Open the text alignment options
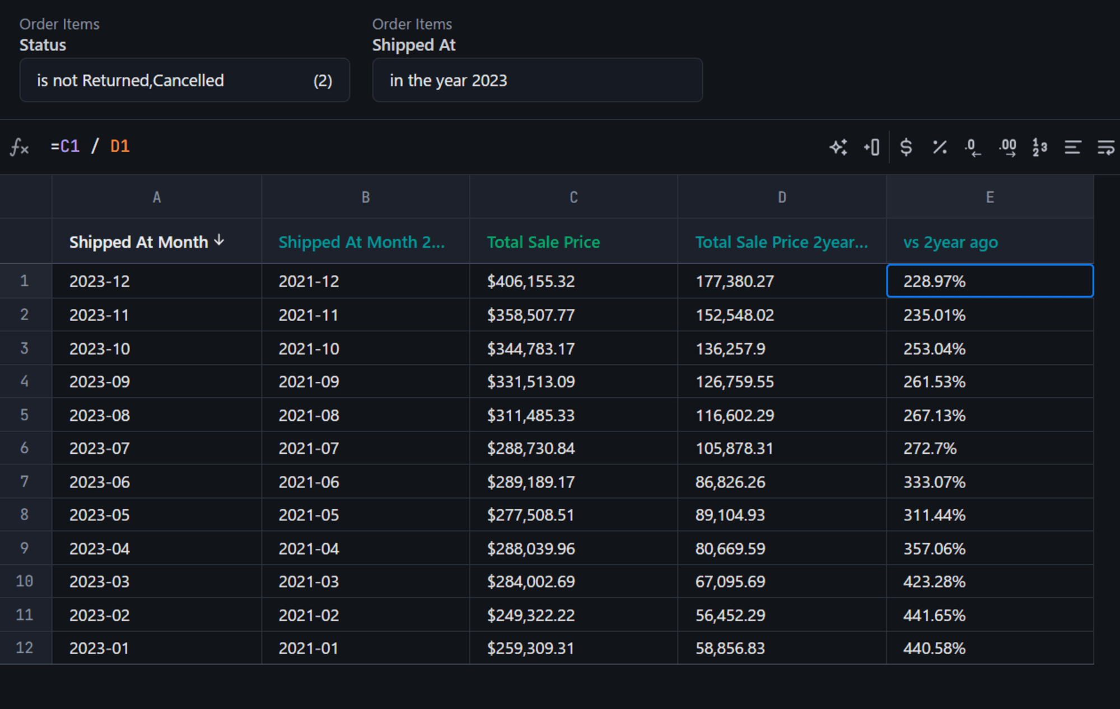The height and width of the screenshot is (709, 1120). (x=1072, y=147)
